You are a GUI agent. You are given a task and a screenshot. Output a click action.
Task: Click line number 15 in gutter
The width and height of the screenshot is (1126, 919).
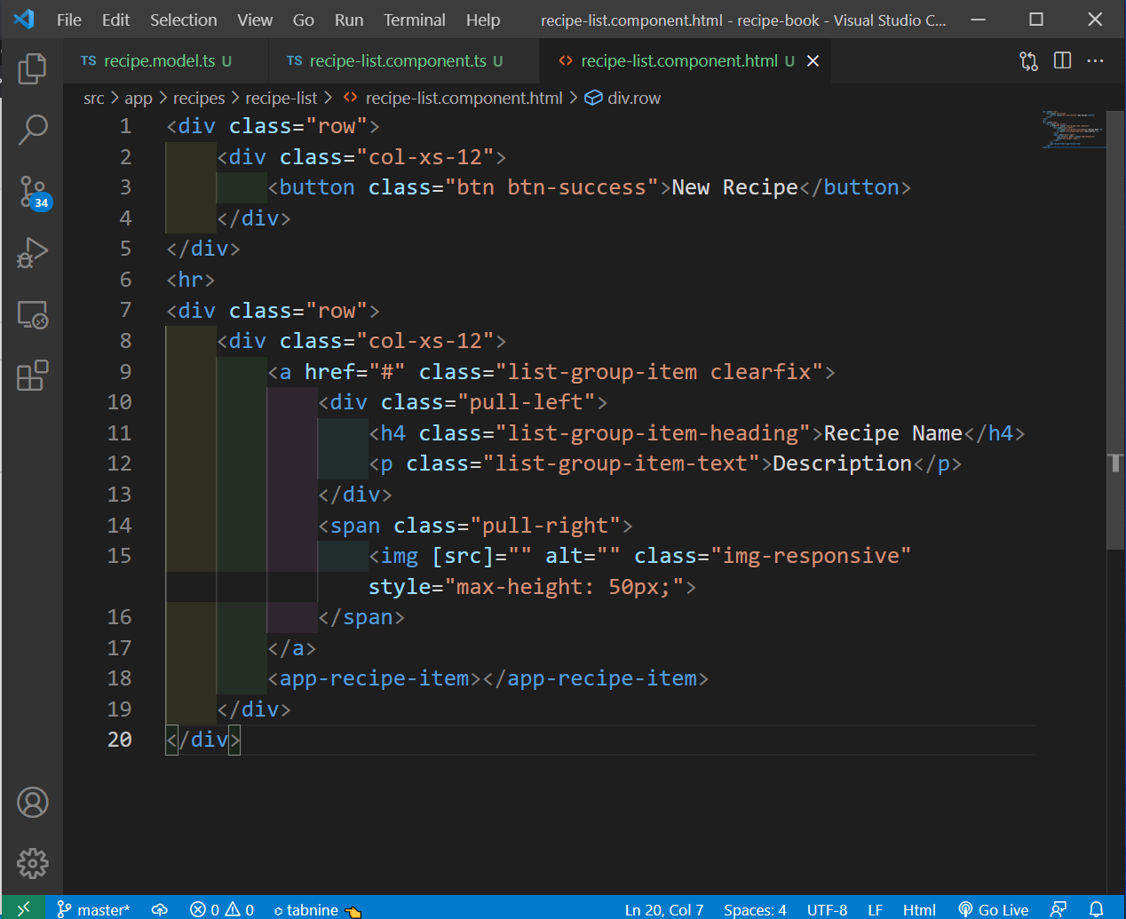[119, 556]
